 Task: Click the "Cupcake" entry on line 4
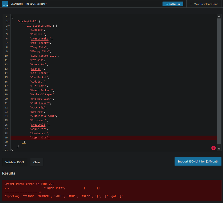coord(37,30)
